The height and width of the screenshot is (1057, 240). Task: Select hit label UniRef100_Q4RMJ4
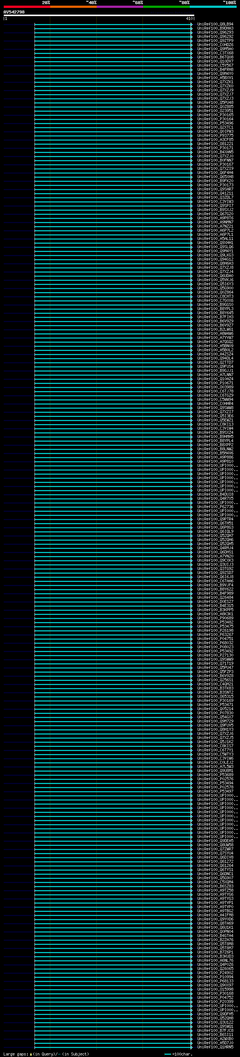coord(215,548)
